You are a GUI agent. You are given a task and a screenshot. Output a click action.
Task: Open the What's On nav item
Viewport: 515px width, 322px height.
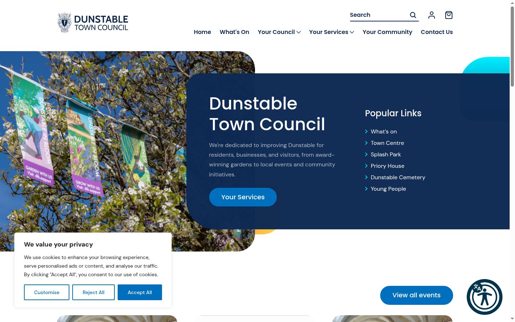(x=234, y=32)
